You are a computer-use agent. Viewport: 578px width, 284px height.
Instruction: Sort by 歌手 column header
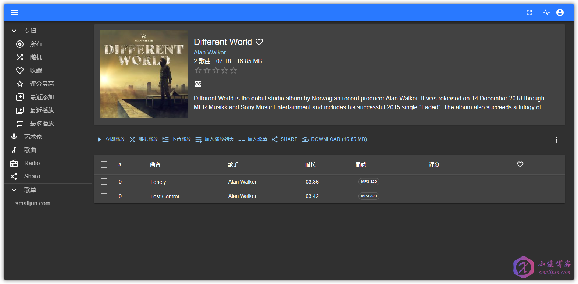233,164
